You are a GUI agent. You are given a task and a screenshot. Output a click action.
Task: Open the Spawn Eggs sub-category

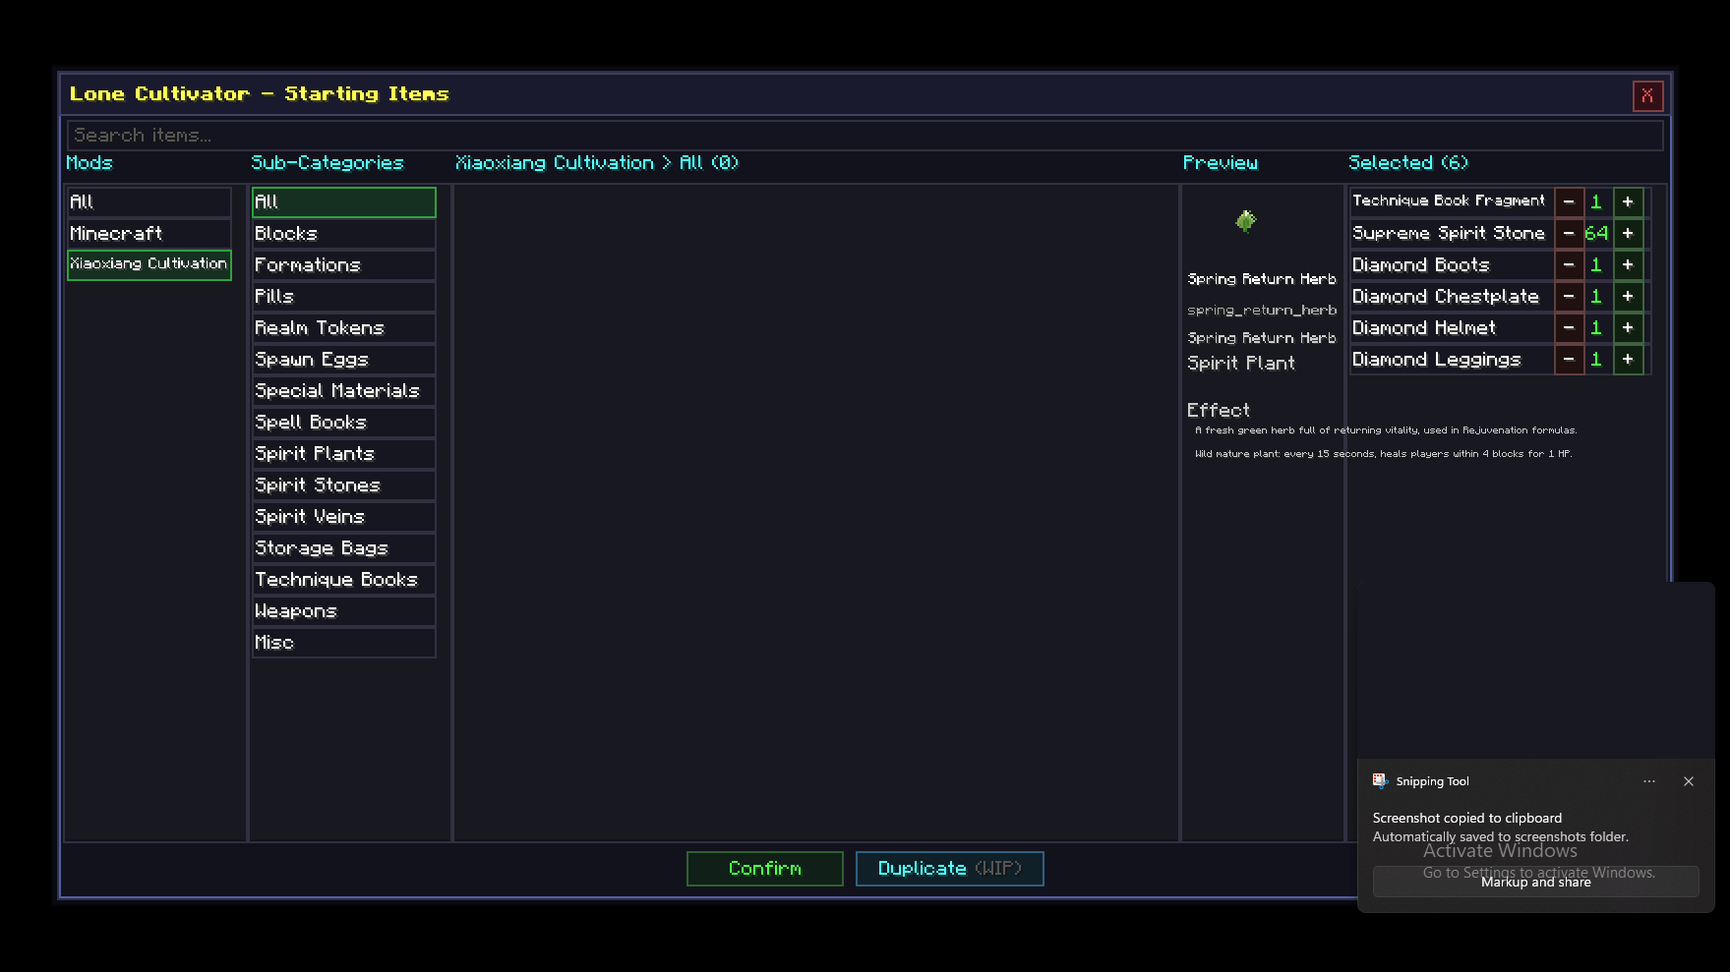[343, 360]
